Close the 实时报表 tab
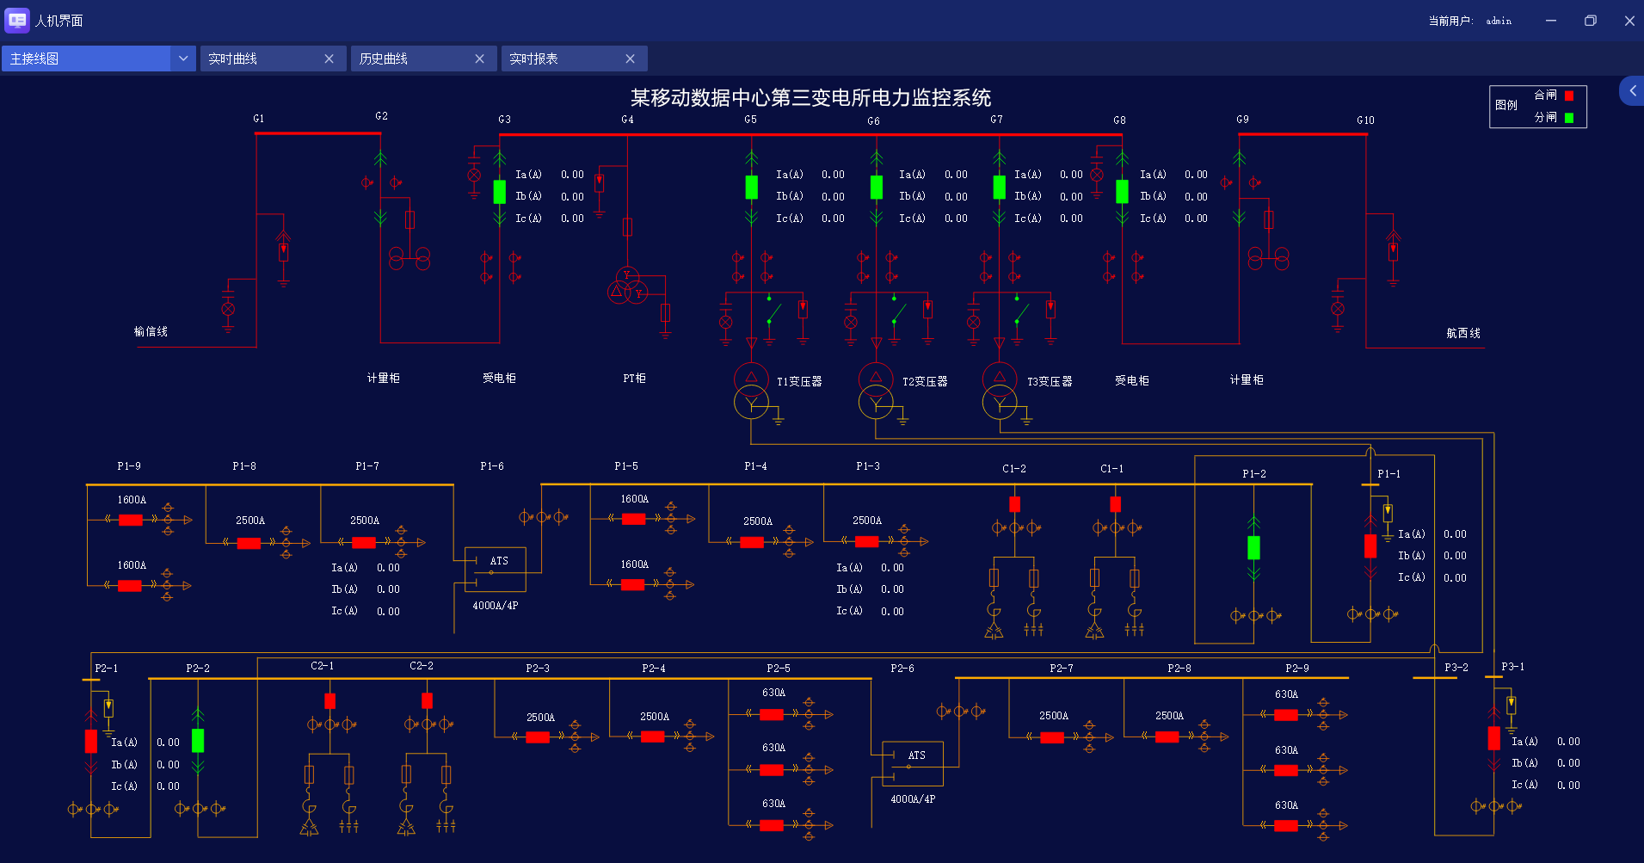This screenshot has height=863, width=1644. tap(630, 59)
